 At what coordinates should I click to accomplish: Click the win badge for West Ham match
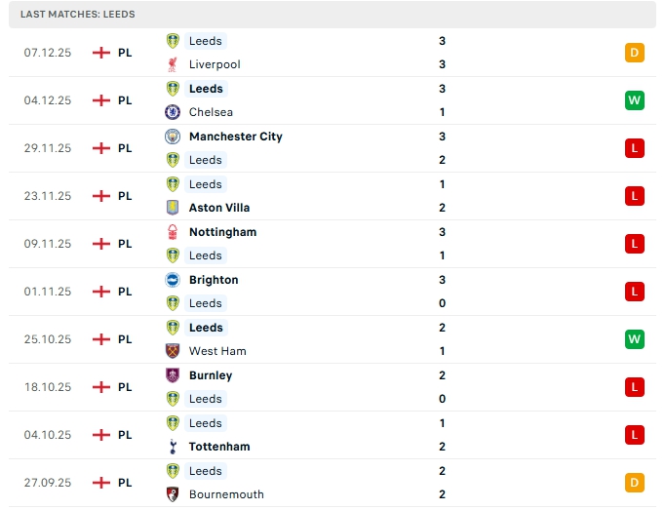click(x=635, y=339)
